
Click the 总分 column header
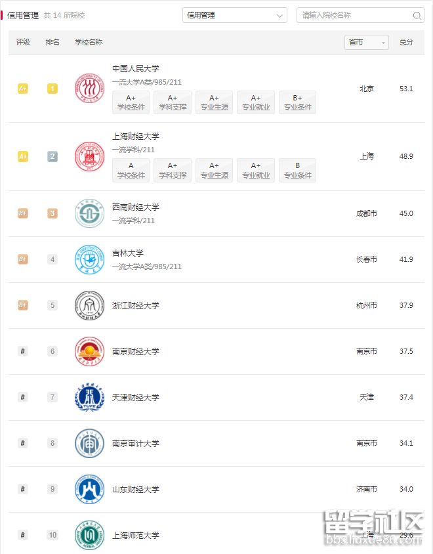tap(406, 41)
